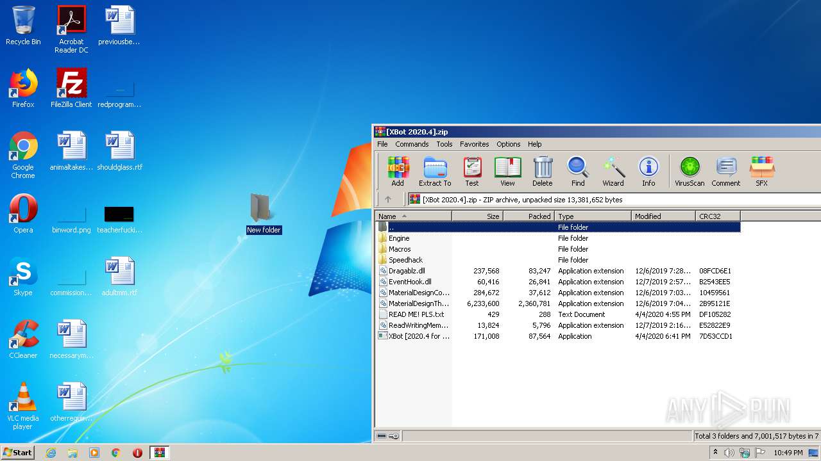Screen dimensions: 821x461
Task: Click the View file icon
Action: [507, 171]
